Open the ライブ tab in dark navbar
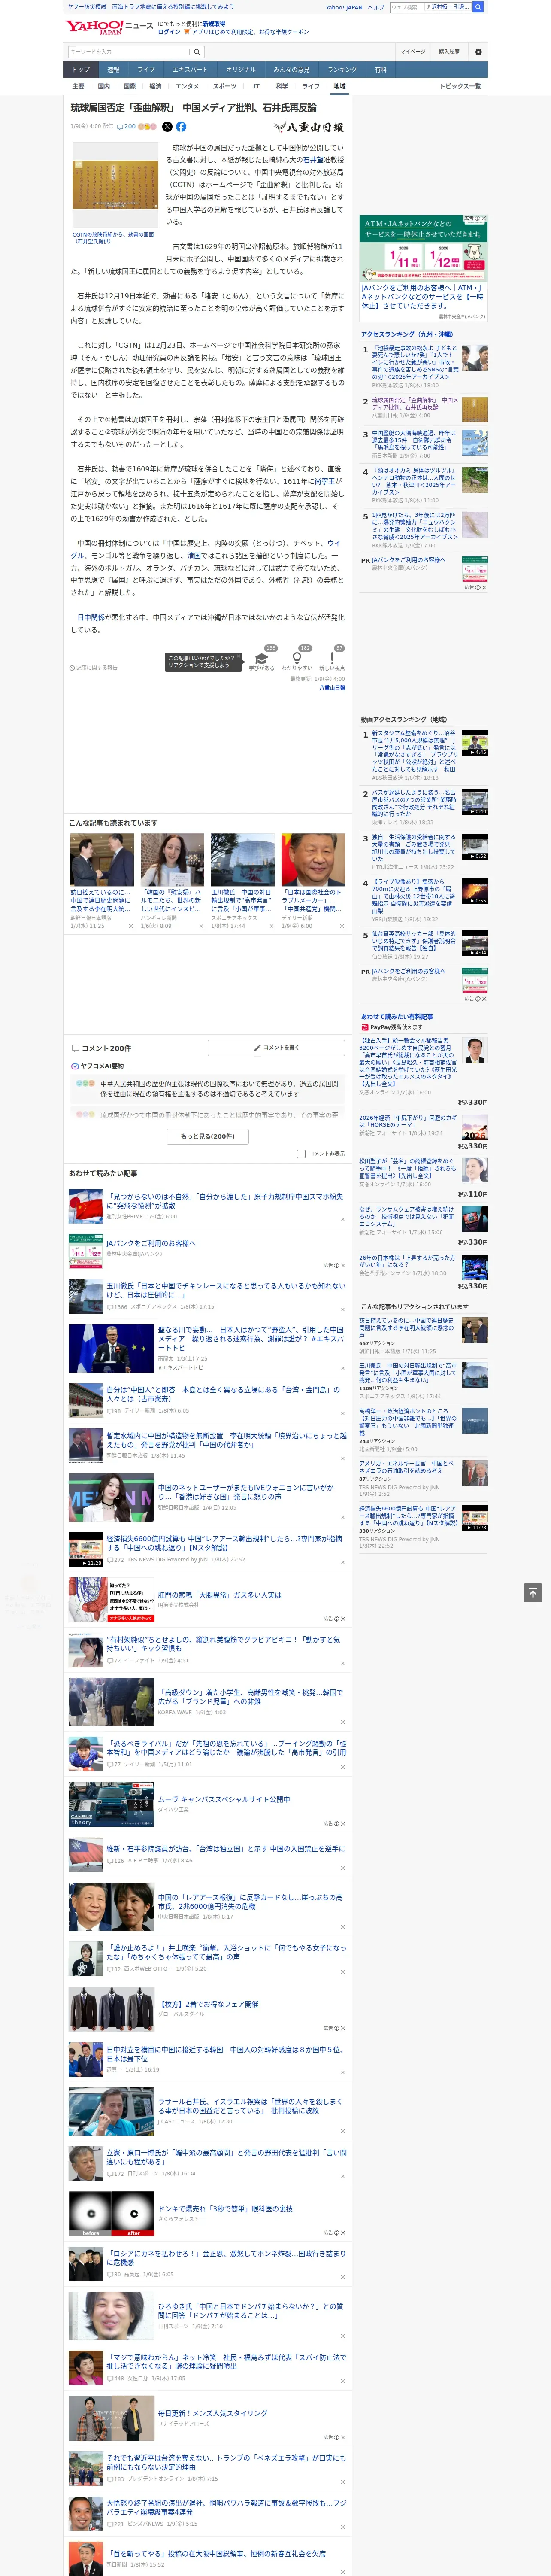 click(146, 70)
